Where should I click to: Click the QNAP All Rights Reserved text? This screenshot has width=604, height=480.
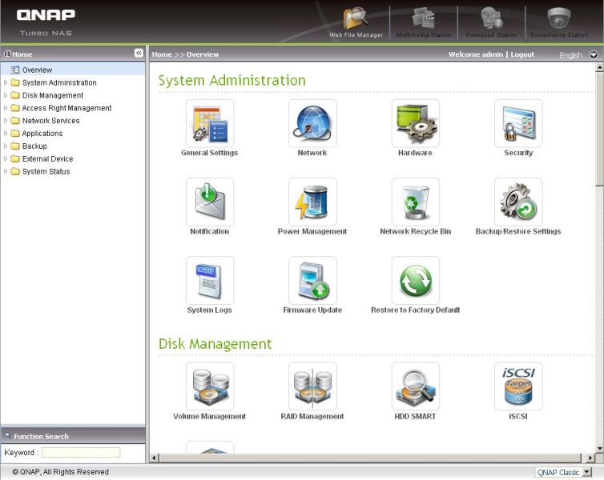pyautogui.click(x=60, y=471)
